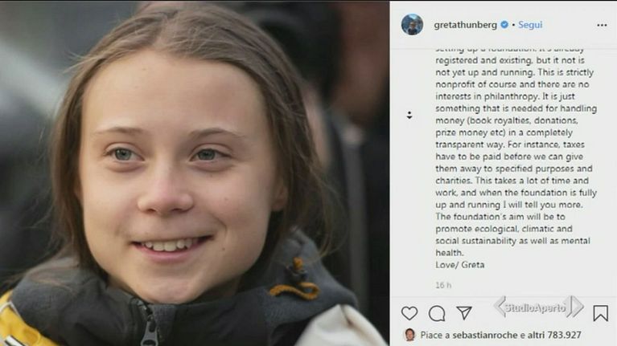Share the post using paper plane icon
617x346 pixels.
pos(464,313)
